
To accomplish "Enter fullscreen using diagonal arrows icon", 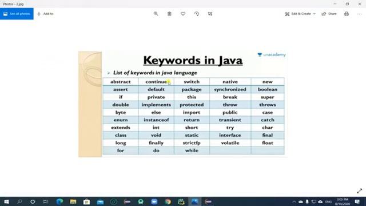I will pyautogui.click(x=360, y=191).
